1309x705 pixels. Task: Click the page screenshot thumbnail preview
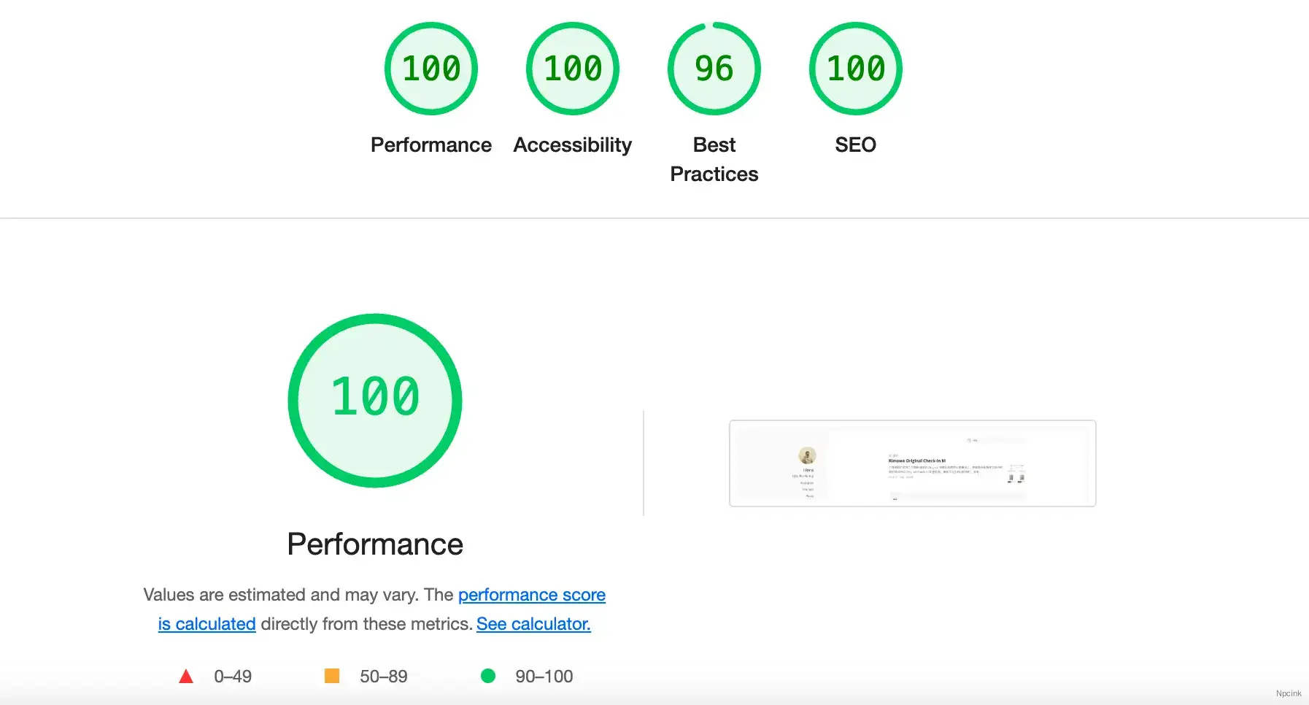[x=912, y=463]
